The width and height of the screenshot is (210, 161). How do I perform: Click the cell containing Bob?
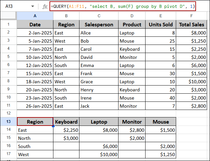tap(99, 41)
